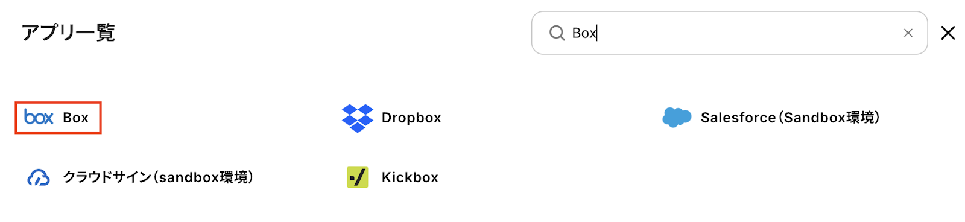Viewport: 965px width, 222px height.
Task: Open the Box app label
Action: click(76, 118)
